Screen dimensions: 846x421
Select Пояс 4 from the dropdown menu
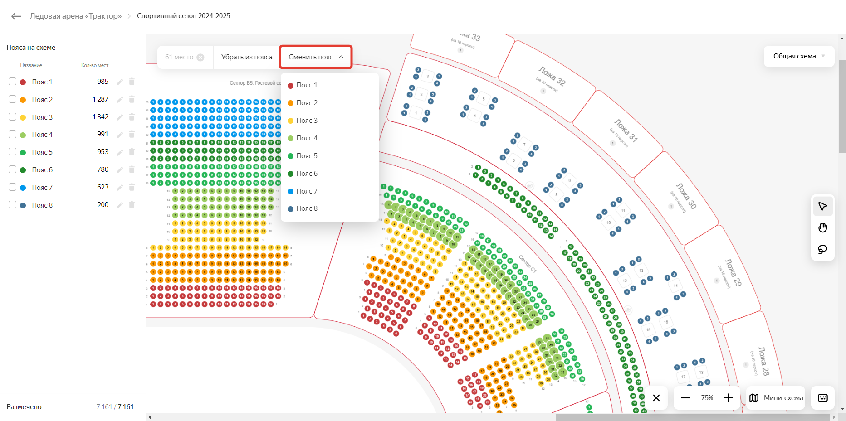[x=307, y=138]
